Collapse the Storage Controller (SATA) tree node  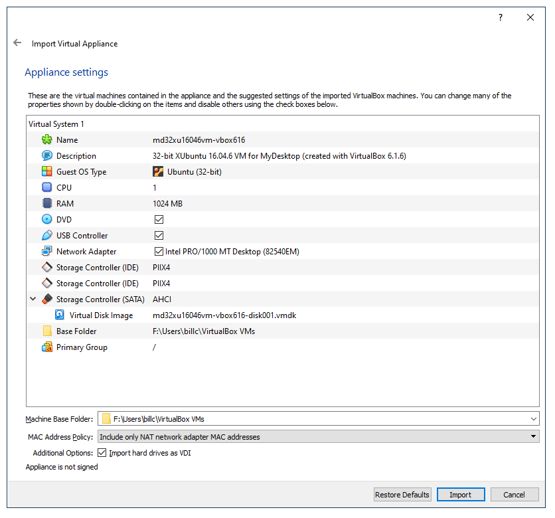(x=33, y=300)
